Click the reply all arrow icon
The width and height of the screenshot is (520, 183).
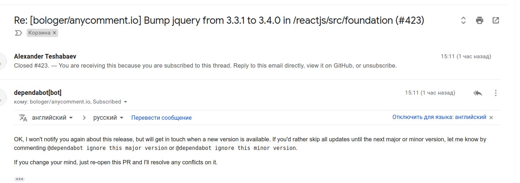point(478,93)
